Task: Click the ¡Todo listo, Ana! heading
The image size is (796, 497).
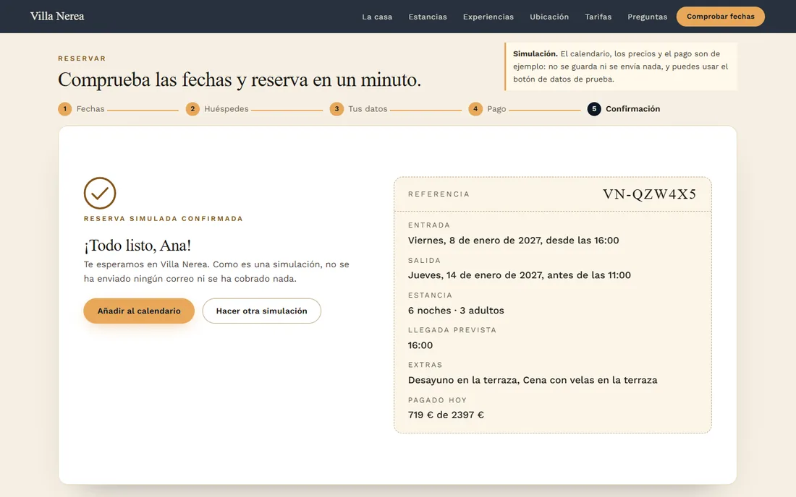Action: [x=137, y=245]
